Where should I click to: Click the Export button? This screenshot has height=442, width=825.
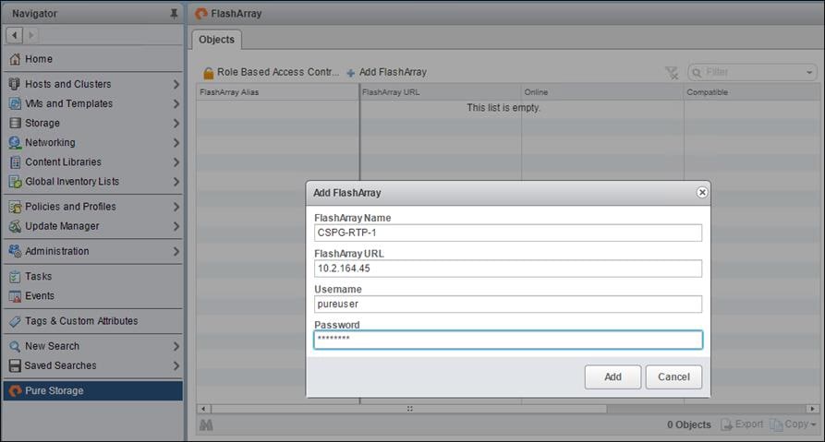pos(743,424)
